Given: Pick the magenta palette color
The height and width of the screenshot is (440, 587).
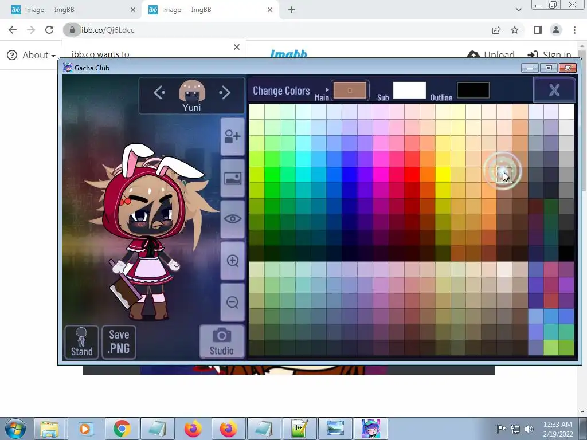Looking at the screenshot, I should 381,174.
